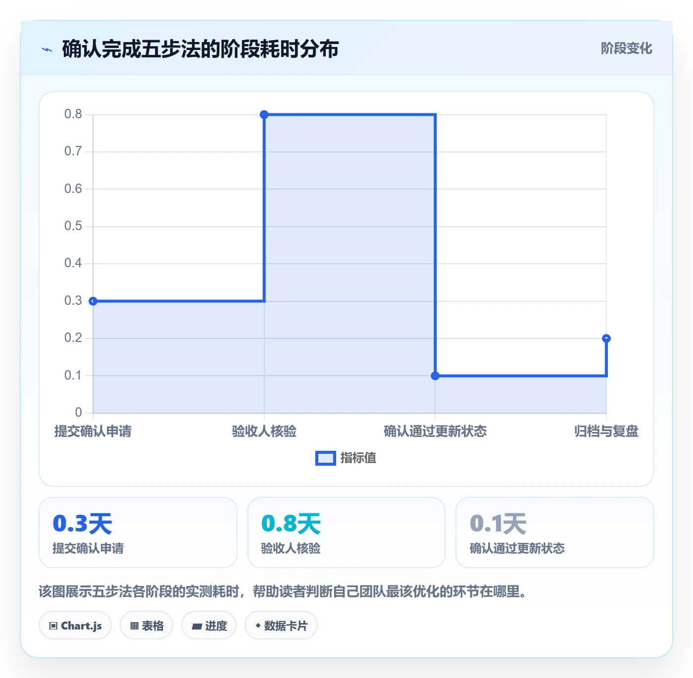
Task: Toggle the 指标值 legend swatch
Action: point(325,458)
